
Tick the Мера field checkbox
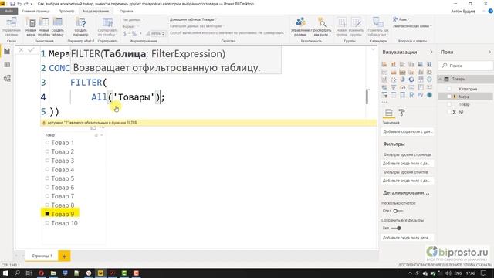[449, 97]
